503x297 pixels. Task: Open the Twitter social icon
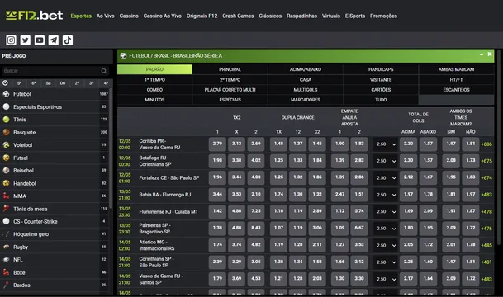pos(25,40)
